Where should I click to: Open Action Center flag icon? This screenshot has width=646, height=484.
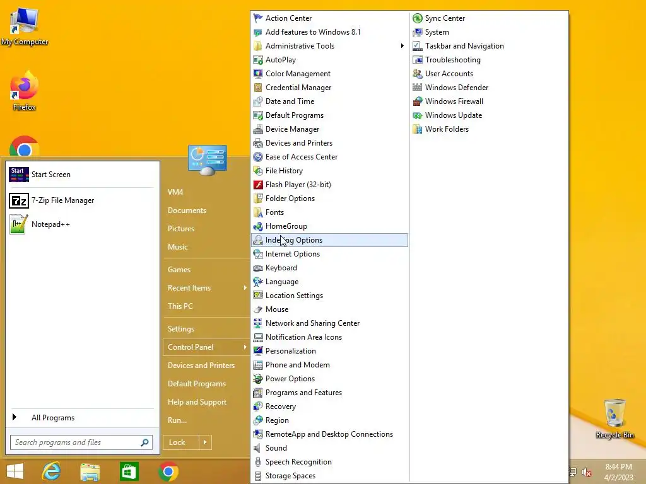click(258, 18)
